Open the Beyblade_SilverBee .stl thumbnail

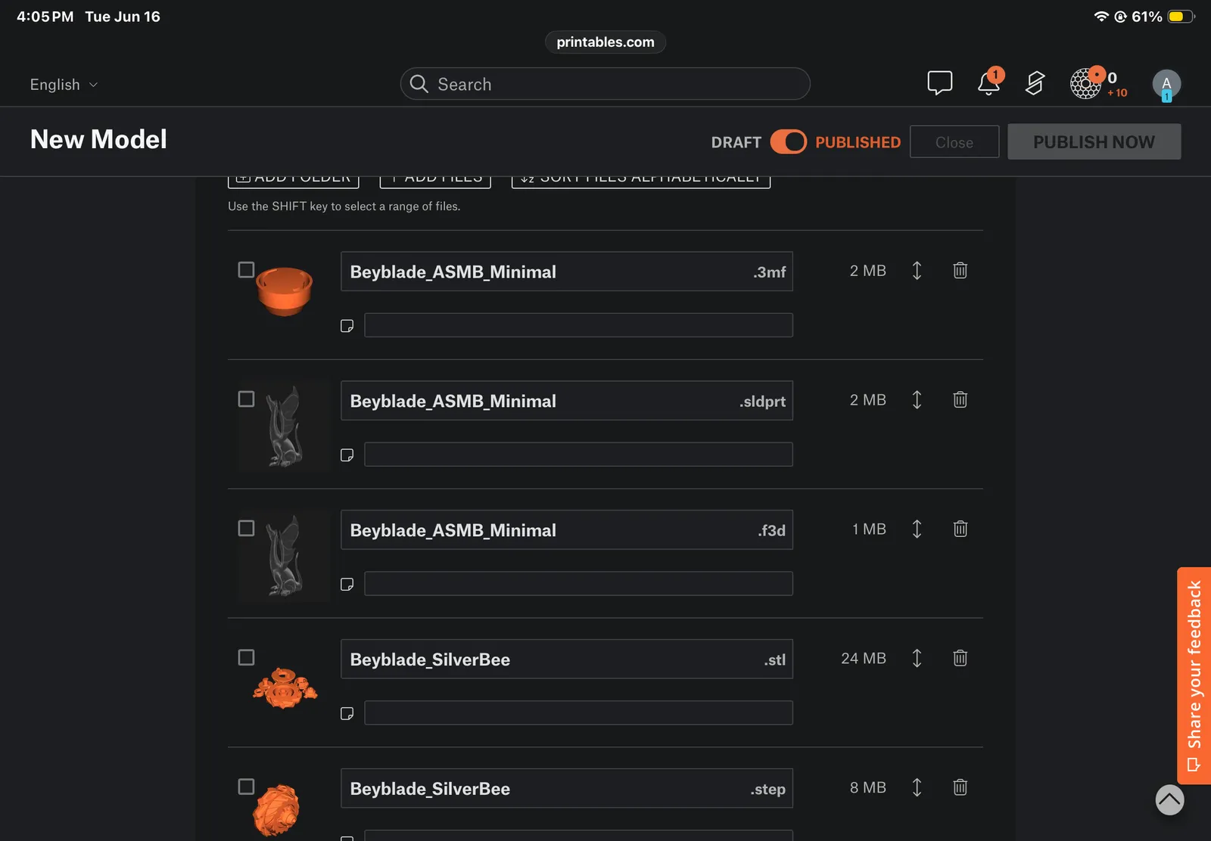point(285,687)
